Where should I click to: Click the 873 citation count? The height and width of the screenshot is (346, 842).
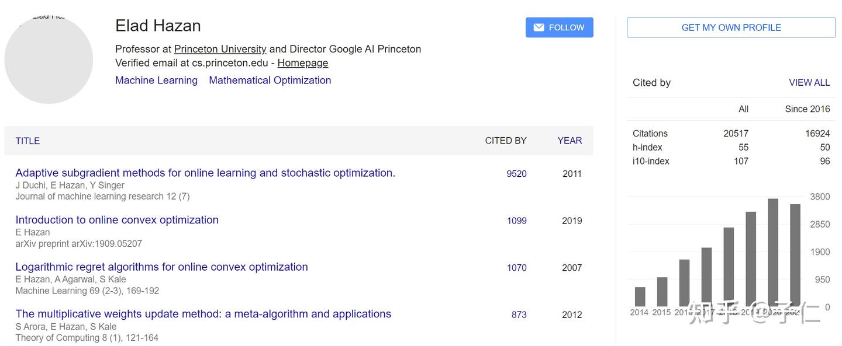pyautogui.click(x=519, y=314)
